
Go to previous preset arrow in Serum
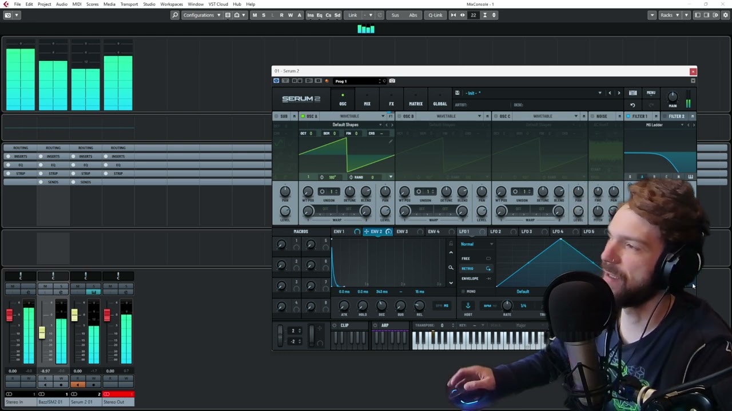[610, 93]
